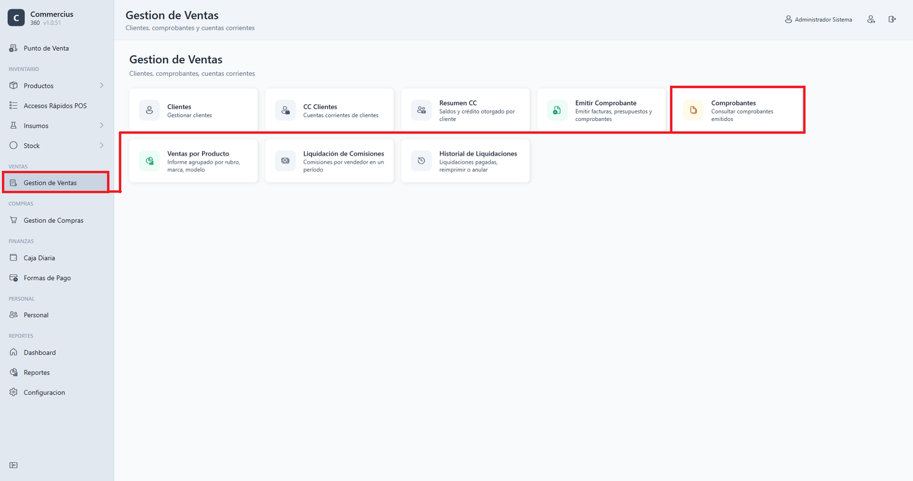The width and height of the screenshot is (913, 481).
Task: Open the Comprobantes card title
Action: pyautogui.click(x=733, y=103)
